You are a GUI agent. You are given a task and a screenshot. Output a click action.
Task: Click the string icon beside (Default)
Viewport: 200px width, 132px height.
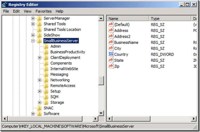pyautogui.click(x=111, y=24)
